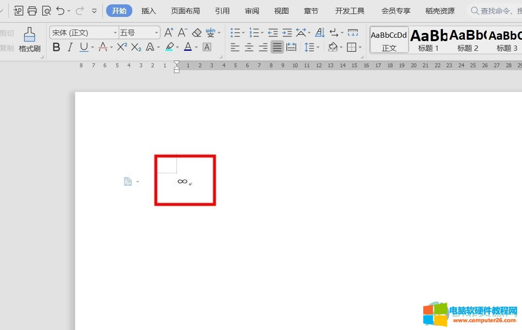Image resolution: width=522 pixels, height=330 pixels.
Task: Click the undo arrow icon
Action: click(x=60, y=11)
